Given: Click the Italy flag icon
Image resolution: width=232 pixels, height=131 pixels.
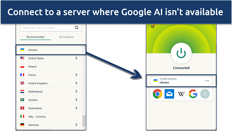Looking at the screenshot, I should pos(22,117).
